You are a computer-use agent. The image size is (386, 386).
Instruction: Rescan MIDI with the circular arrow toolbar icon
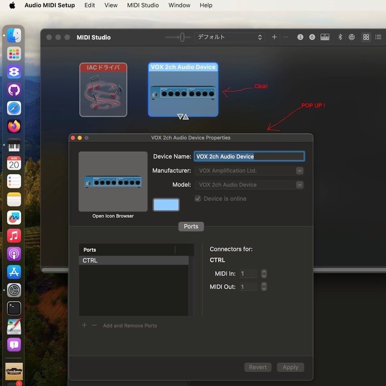[x=312, y=37]
